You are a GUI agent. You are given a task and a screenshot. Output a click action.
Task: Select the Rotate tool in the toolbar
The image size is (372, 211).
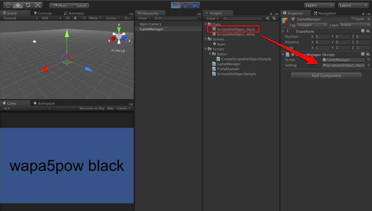point(28,5)
